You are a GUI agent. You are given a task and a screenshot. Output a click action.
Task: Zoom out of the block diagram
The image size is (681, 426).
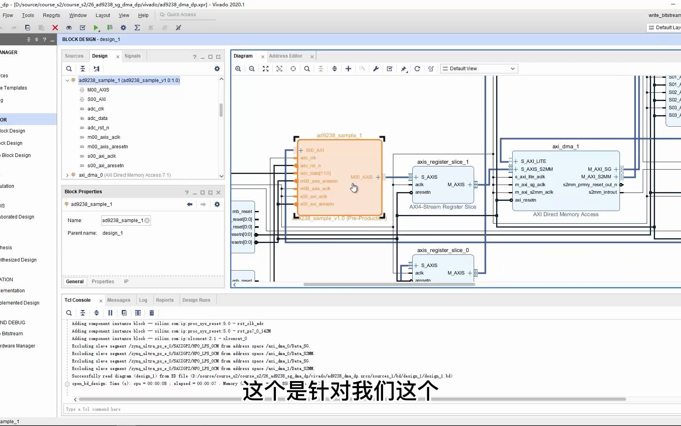(252, 69)
